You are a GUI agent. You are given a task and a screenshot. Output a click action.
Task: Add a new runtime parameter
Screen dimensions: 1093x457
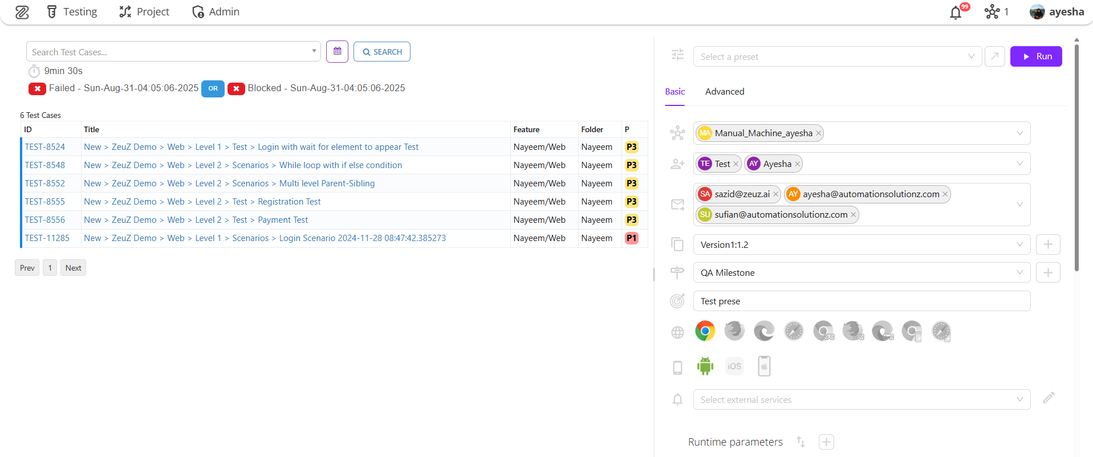826,442
